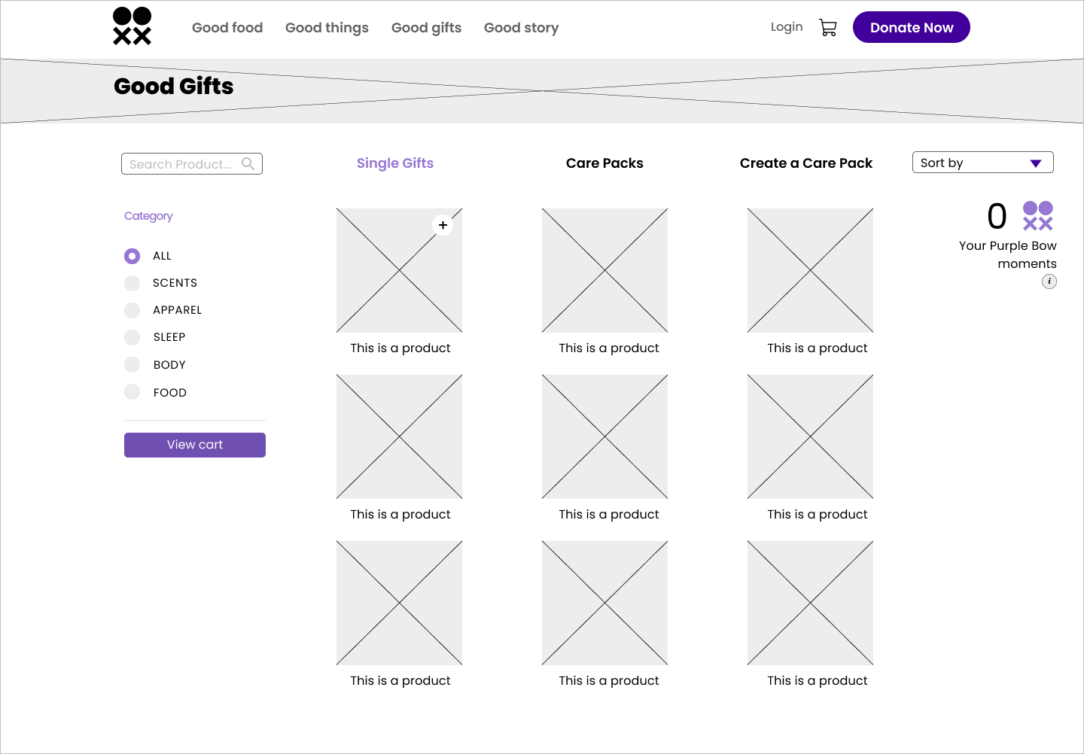The width and height of the screenshot is (1084, 754).
Task: Click the info icon under Purple Bow moments
Action: click(1049, 281)
